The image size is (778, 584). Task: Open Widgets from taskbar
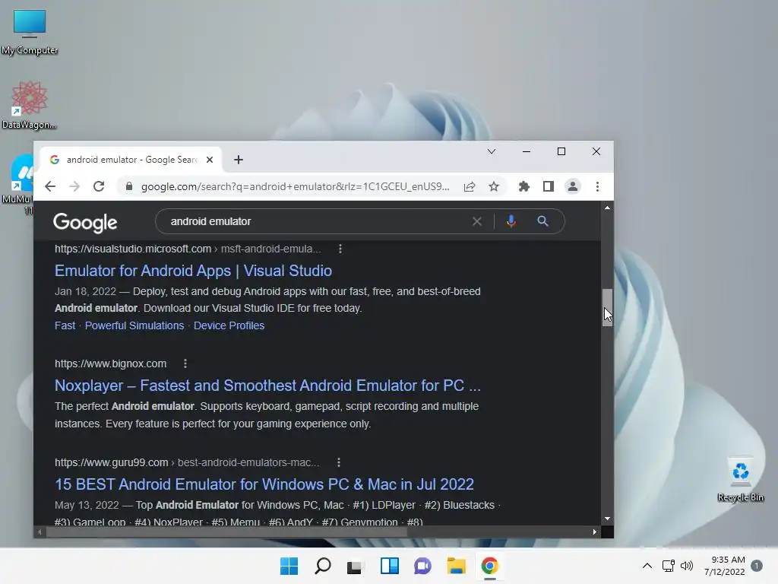[x=390, y=566]
